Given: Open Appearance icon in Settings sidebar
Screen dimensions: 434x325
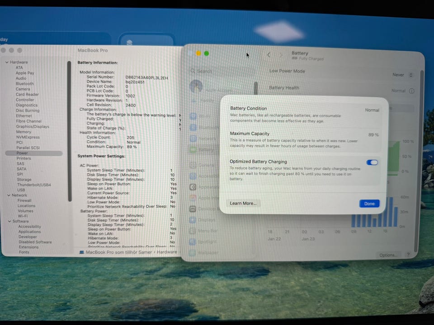Looking at the screenshot, I should [x=193, y=187].
